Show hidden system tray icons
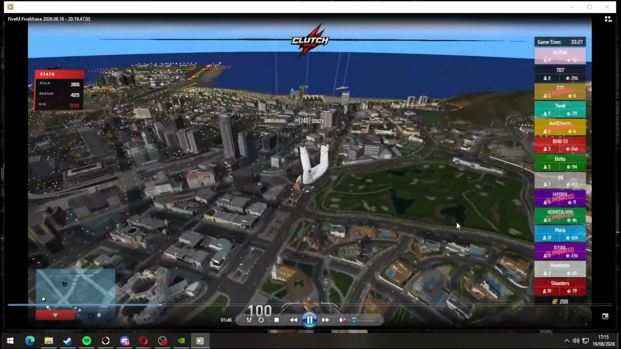 tap(566, 341)
